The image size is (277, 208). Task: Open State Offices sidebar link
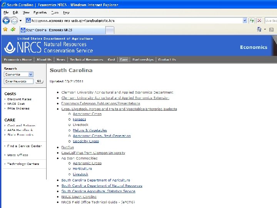pos(18,155)
